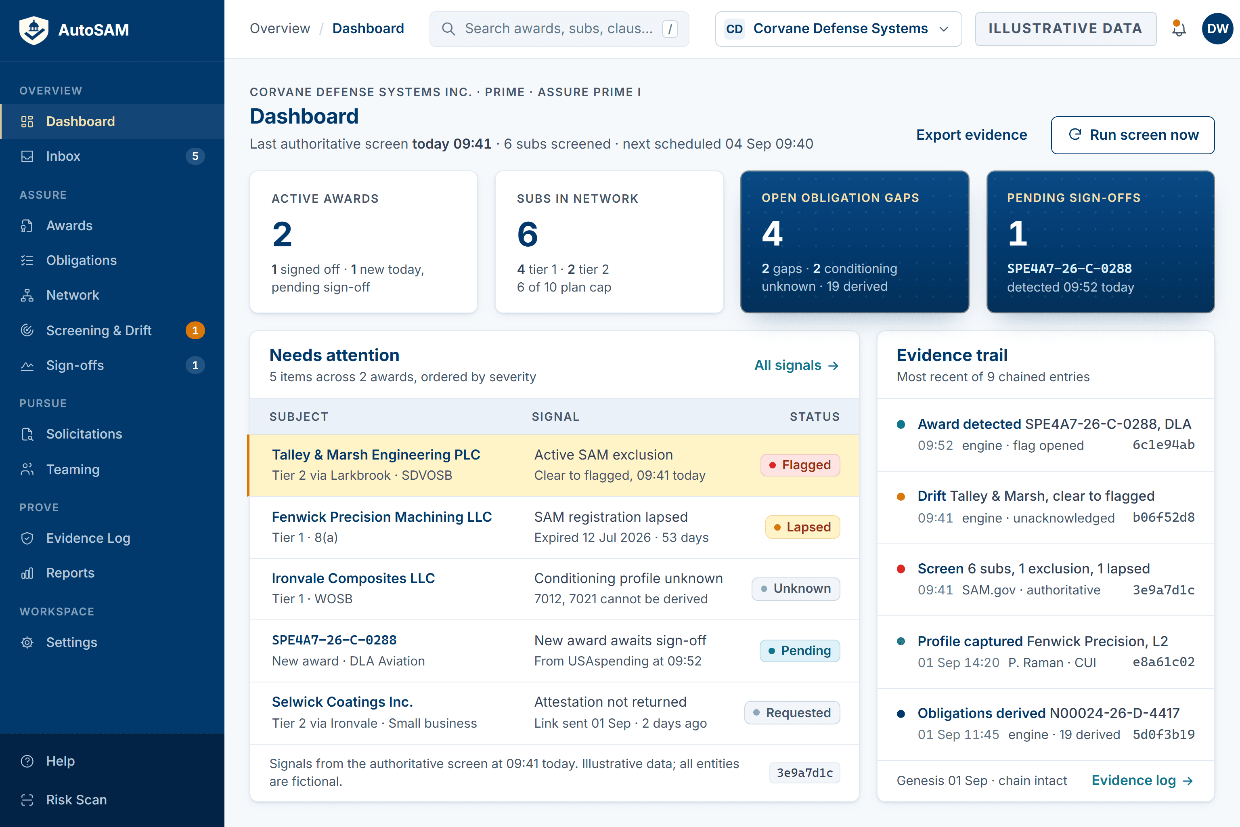The image size is (1240, 827).
Task: Open the DW user avatar
Action: pyautogui.click(x=1217, y=29)
